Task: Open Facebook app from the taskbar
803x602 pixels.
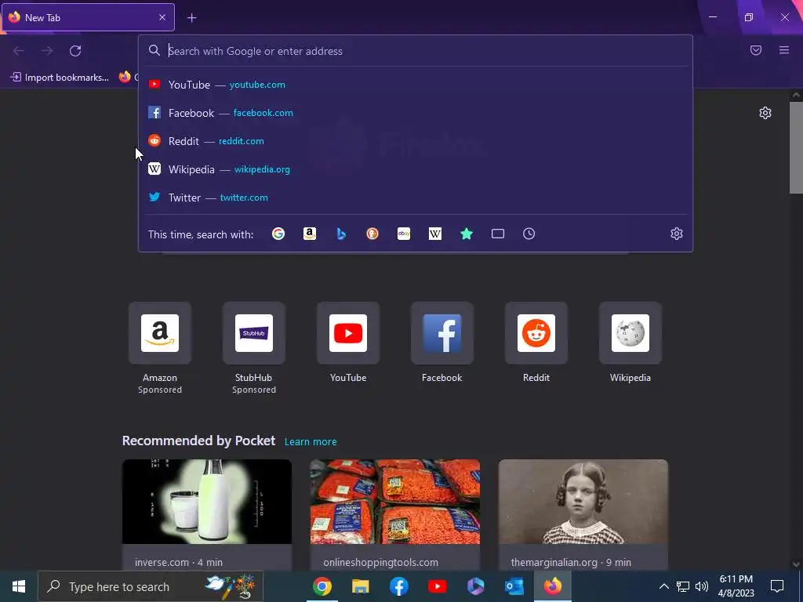Action: (x=399, y=586)
